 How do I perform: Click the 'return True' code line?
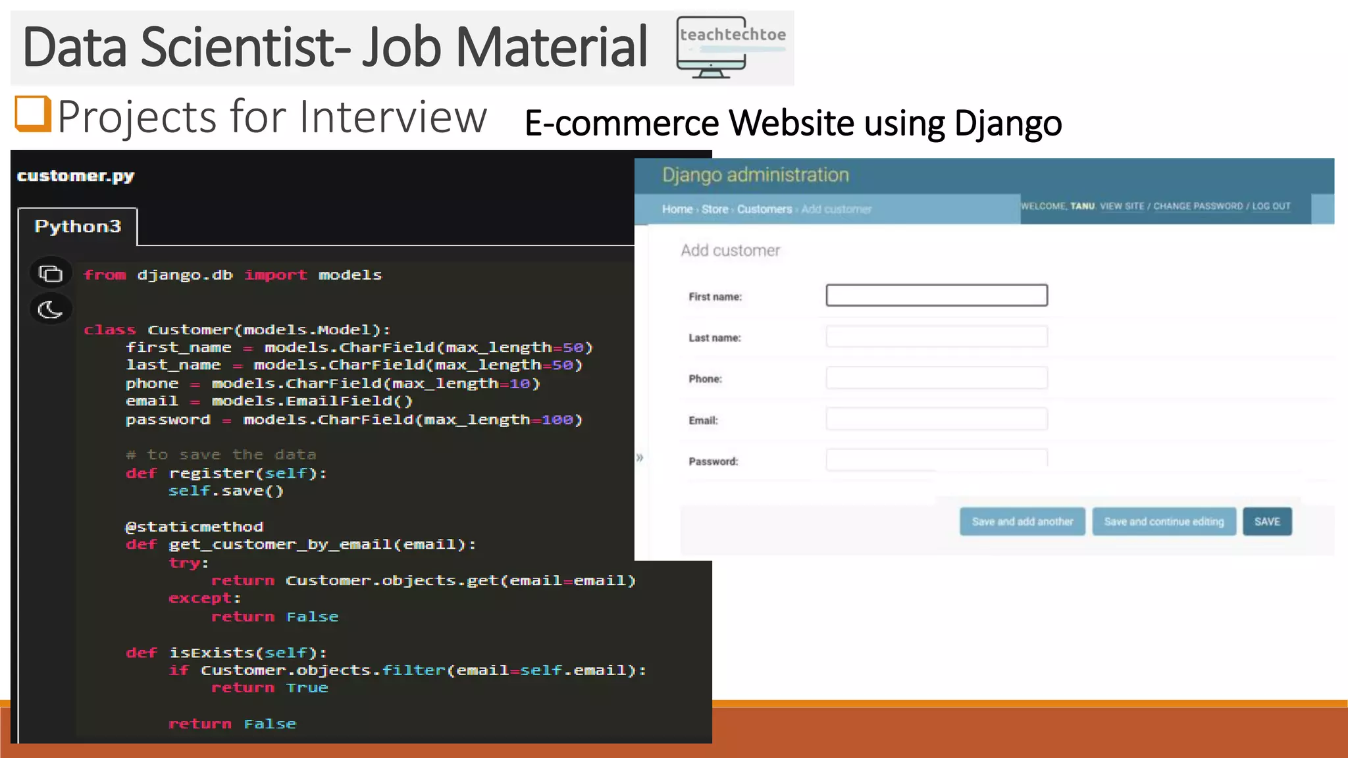click(269, 688)
